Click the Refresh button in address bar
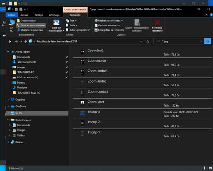 pyautogui.click(x=148, y=42)
